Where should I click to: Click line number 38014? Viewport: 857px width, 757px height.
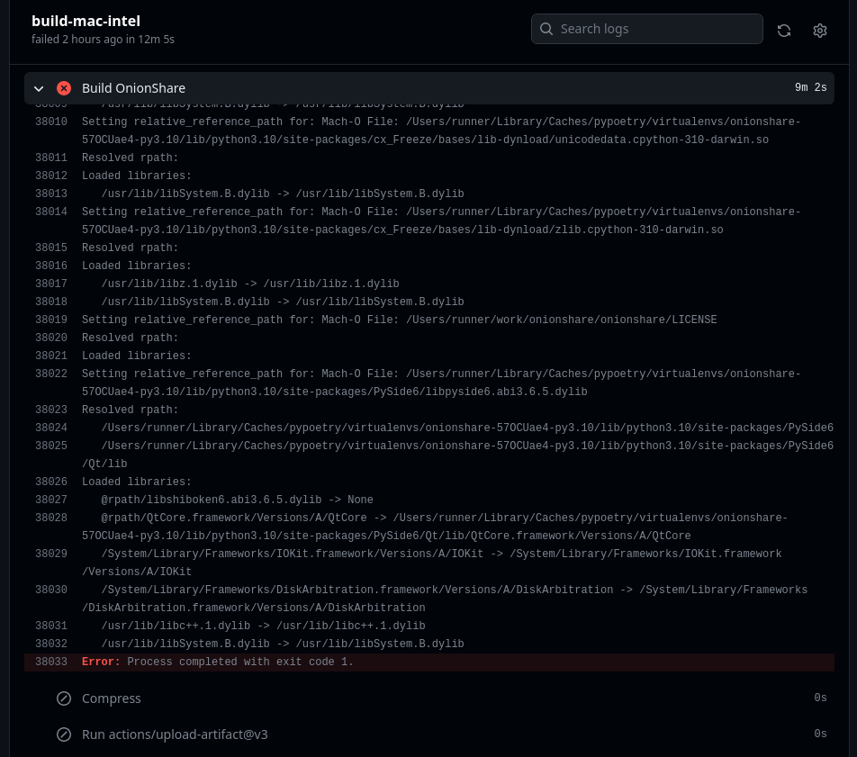coord(51,212)
